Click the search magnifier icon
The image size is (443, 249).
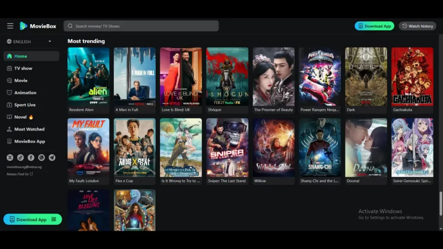coord(70,26)
